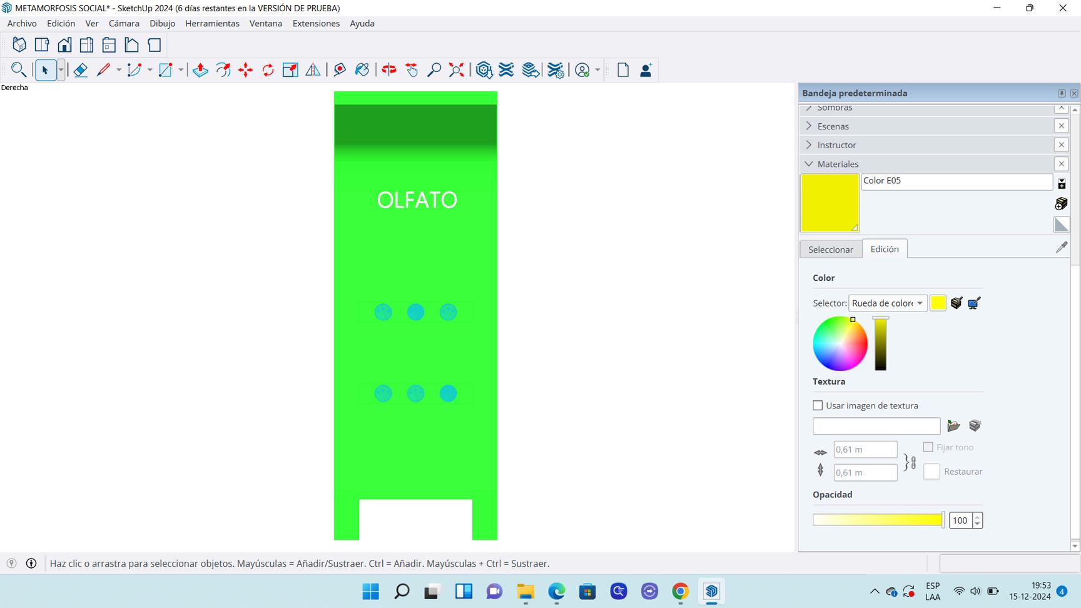Open the 3D Warehouse icon
This screenshot has height=608, width=1081.
click(x=484, y=70)
